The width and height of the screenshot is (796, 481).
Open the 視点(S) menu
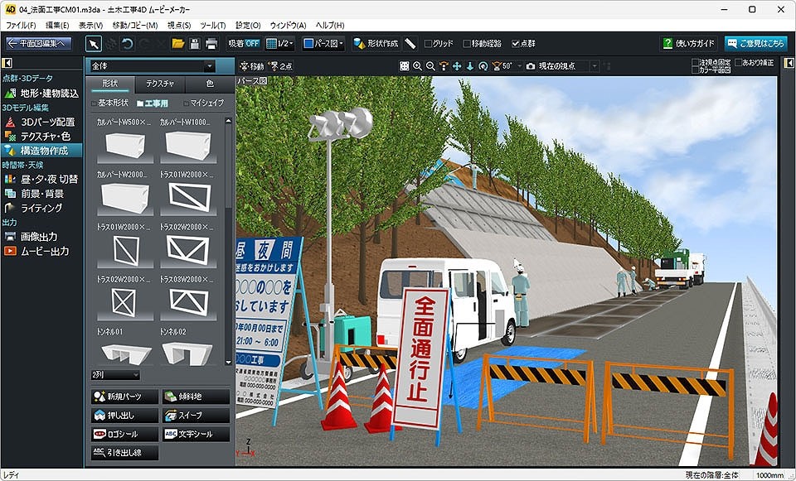coord(178,26)
